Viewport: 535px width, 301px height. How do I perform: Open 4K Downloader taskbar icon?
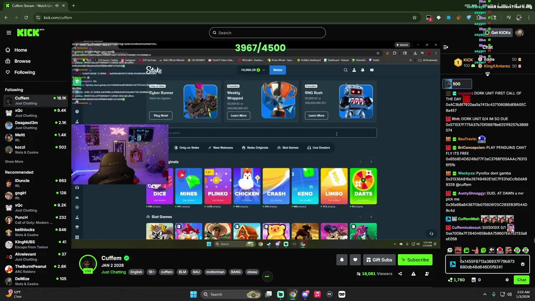coord(329,294)
